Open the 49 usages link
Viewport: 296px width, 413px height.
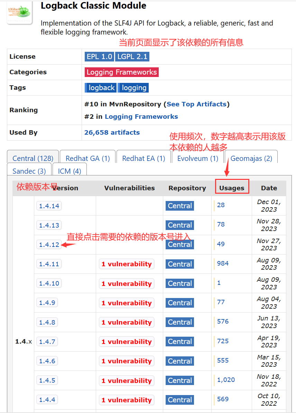(x=221, y=244)
